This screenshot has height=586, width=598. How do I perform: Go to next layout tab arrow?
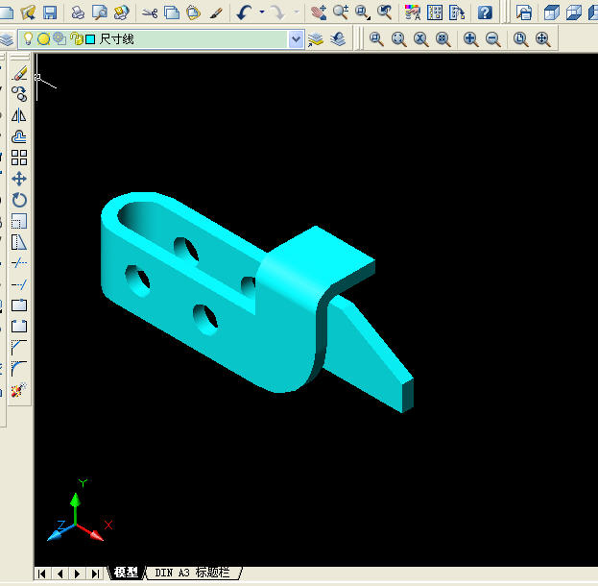pos(78,574)
